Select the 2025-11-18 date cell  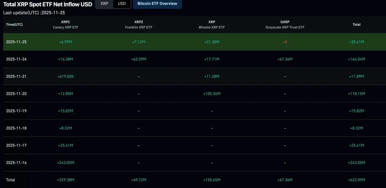pyautogui.click(x=16, y=128)
